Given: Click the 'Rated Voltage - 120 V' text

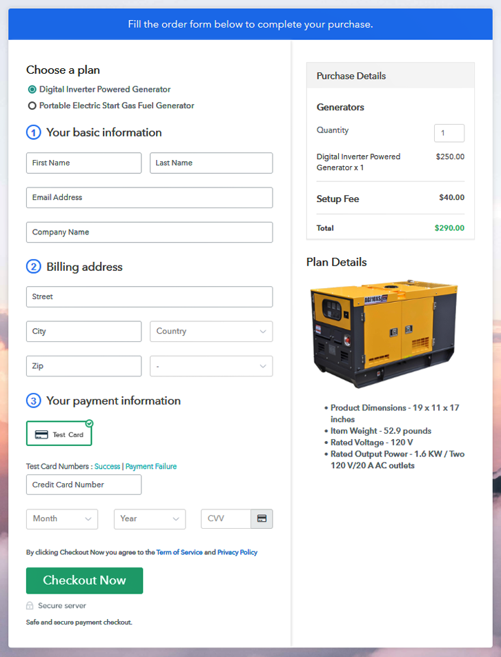Looking at the screenshot, I should click(x=371, y=443).
